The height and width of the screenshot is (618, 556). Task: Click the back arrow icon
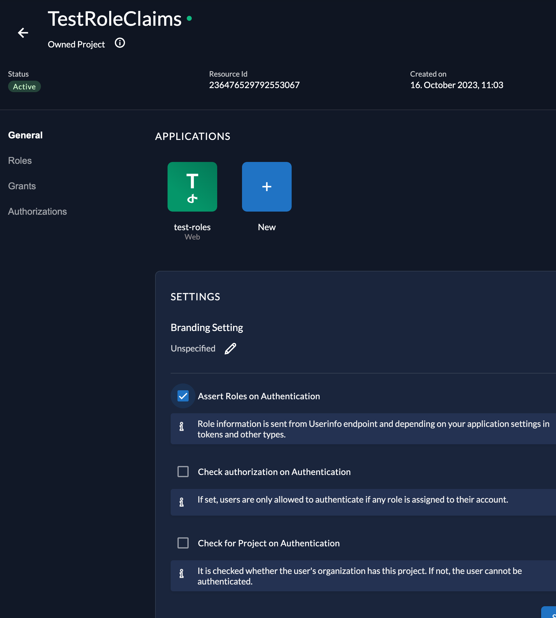(23, 33)
